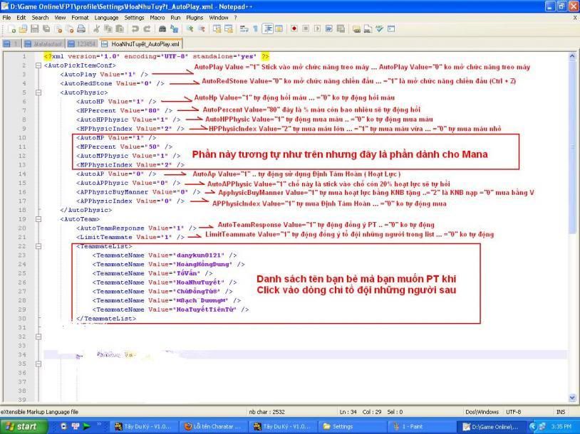This screenshot has height=434, width=580.
Task: Open the File menu
Action: (x=6, y=17)
